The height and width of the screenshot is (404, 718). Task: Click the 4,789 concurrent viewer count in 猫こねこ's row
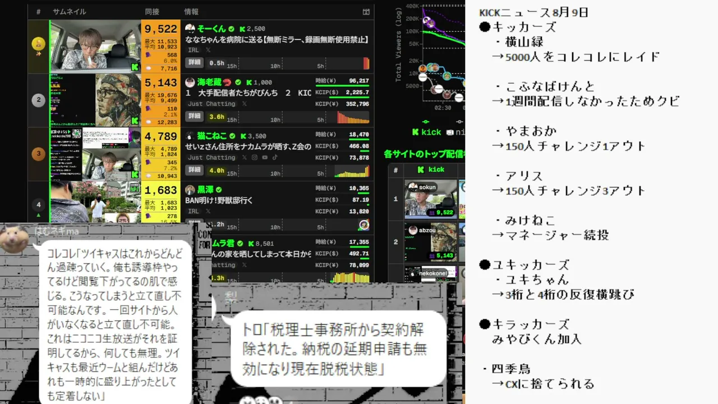[x=160, y=136]
